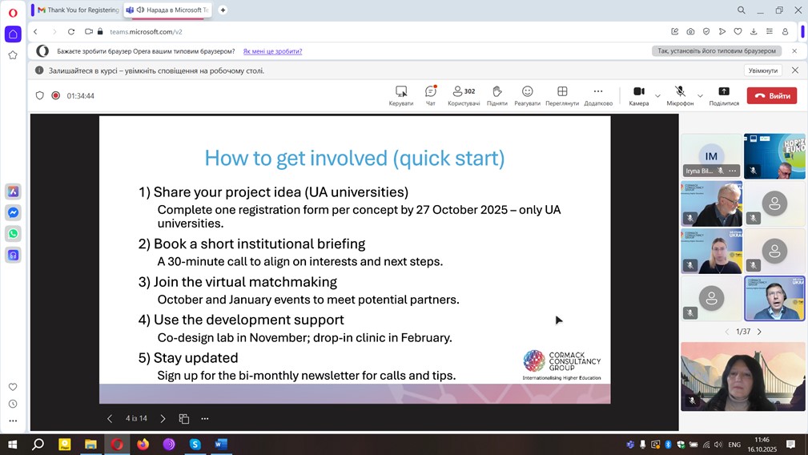Open Messenger in the Opera sidebar
Screen dimensions: 808x455
(x=13, y=213)
